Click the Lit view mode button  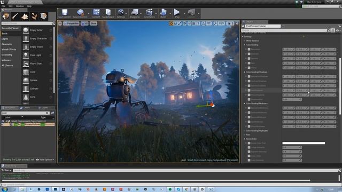84,23
